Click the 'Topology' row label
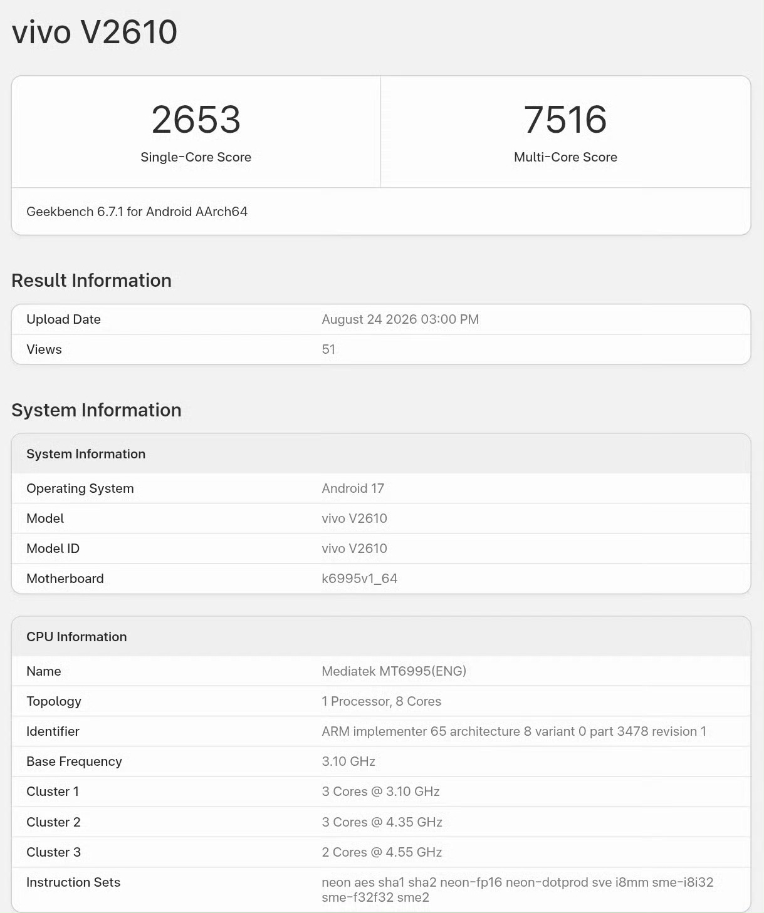The height and width of the screenshot is (913, 764). click(54, 701)
